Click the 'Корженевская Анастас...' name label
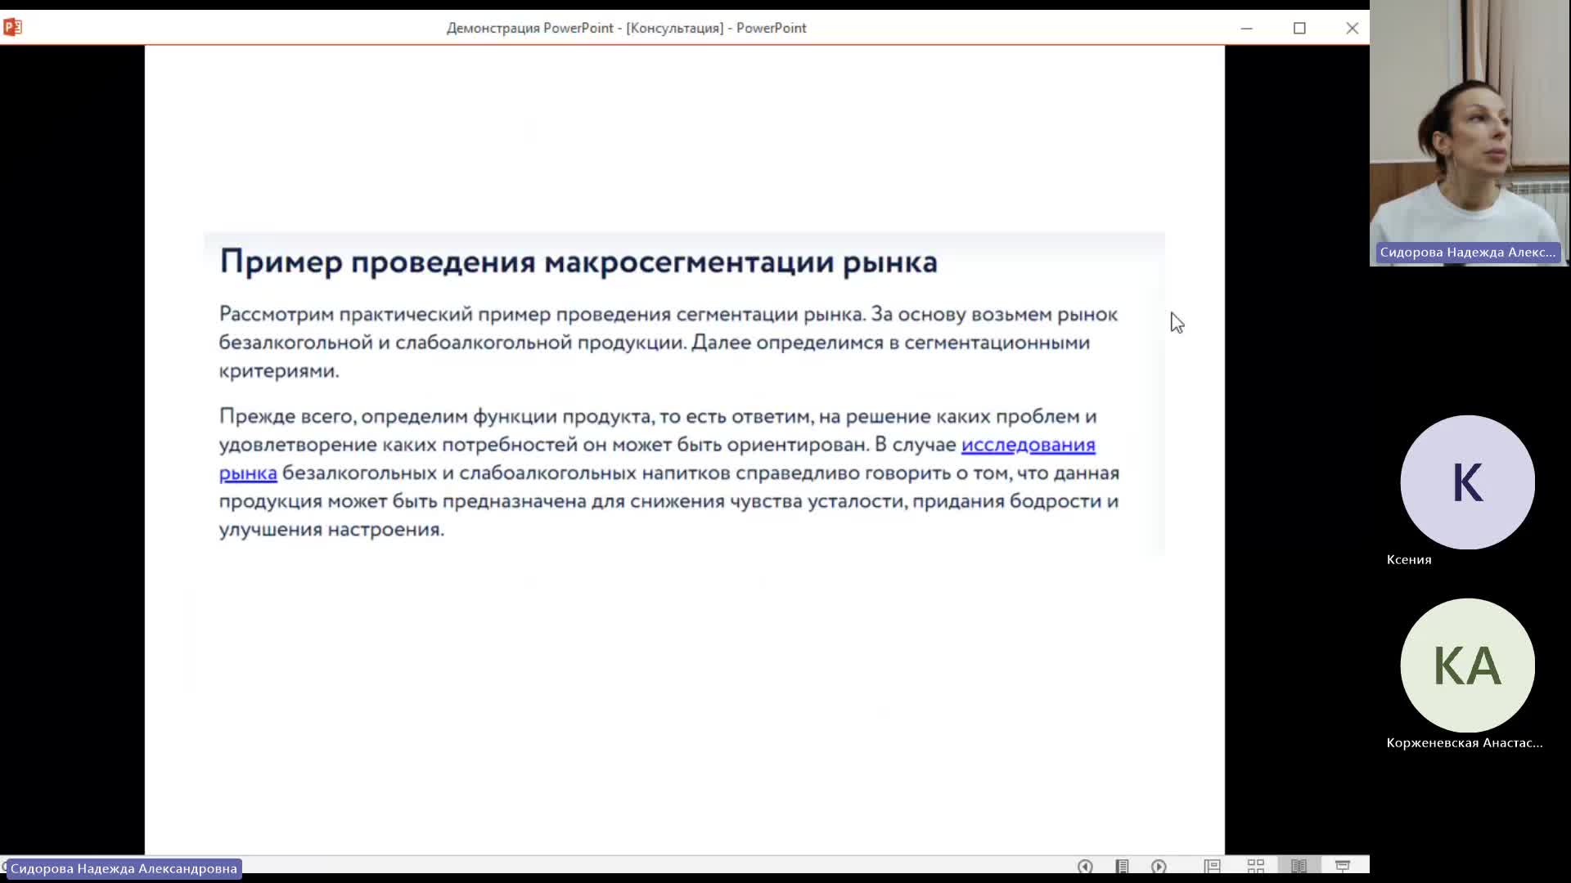The width and height of the screenshot is (1571, 883). pos(1464,742)
